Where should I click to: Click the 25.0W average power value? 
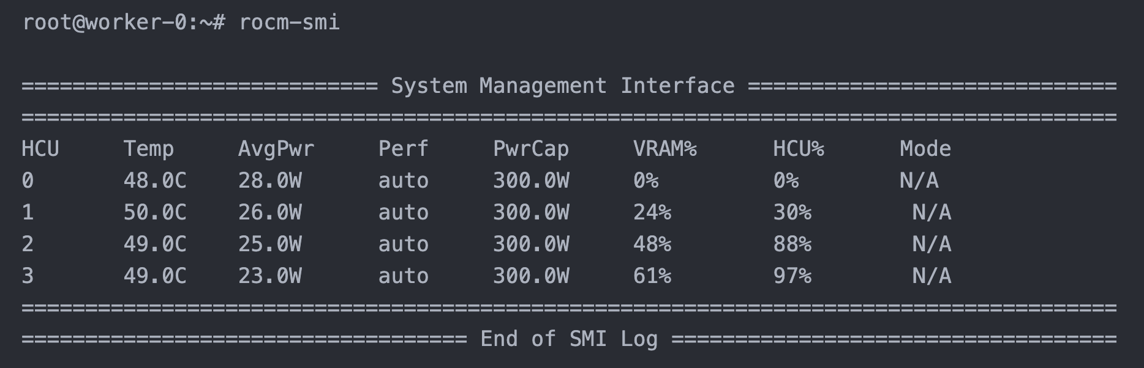(x=269, y=245)
